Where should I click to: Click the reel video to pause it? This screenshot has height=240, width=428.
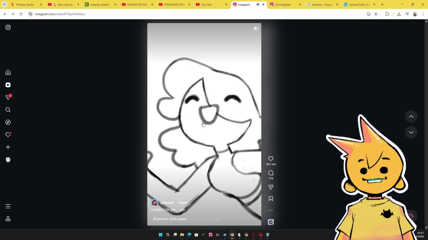[x=204, y=124]
